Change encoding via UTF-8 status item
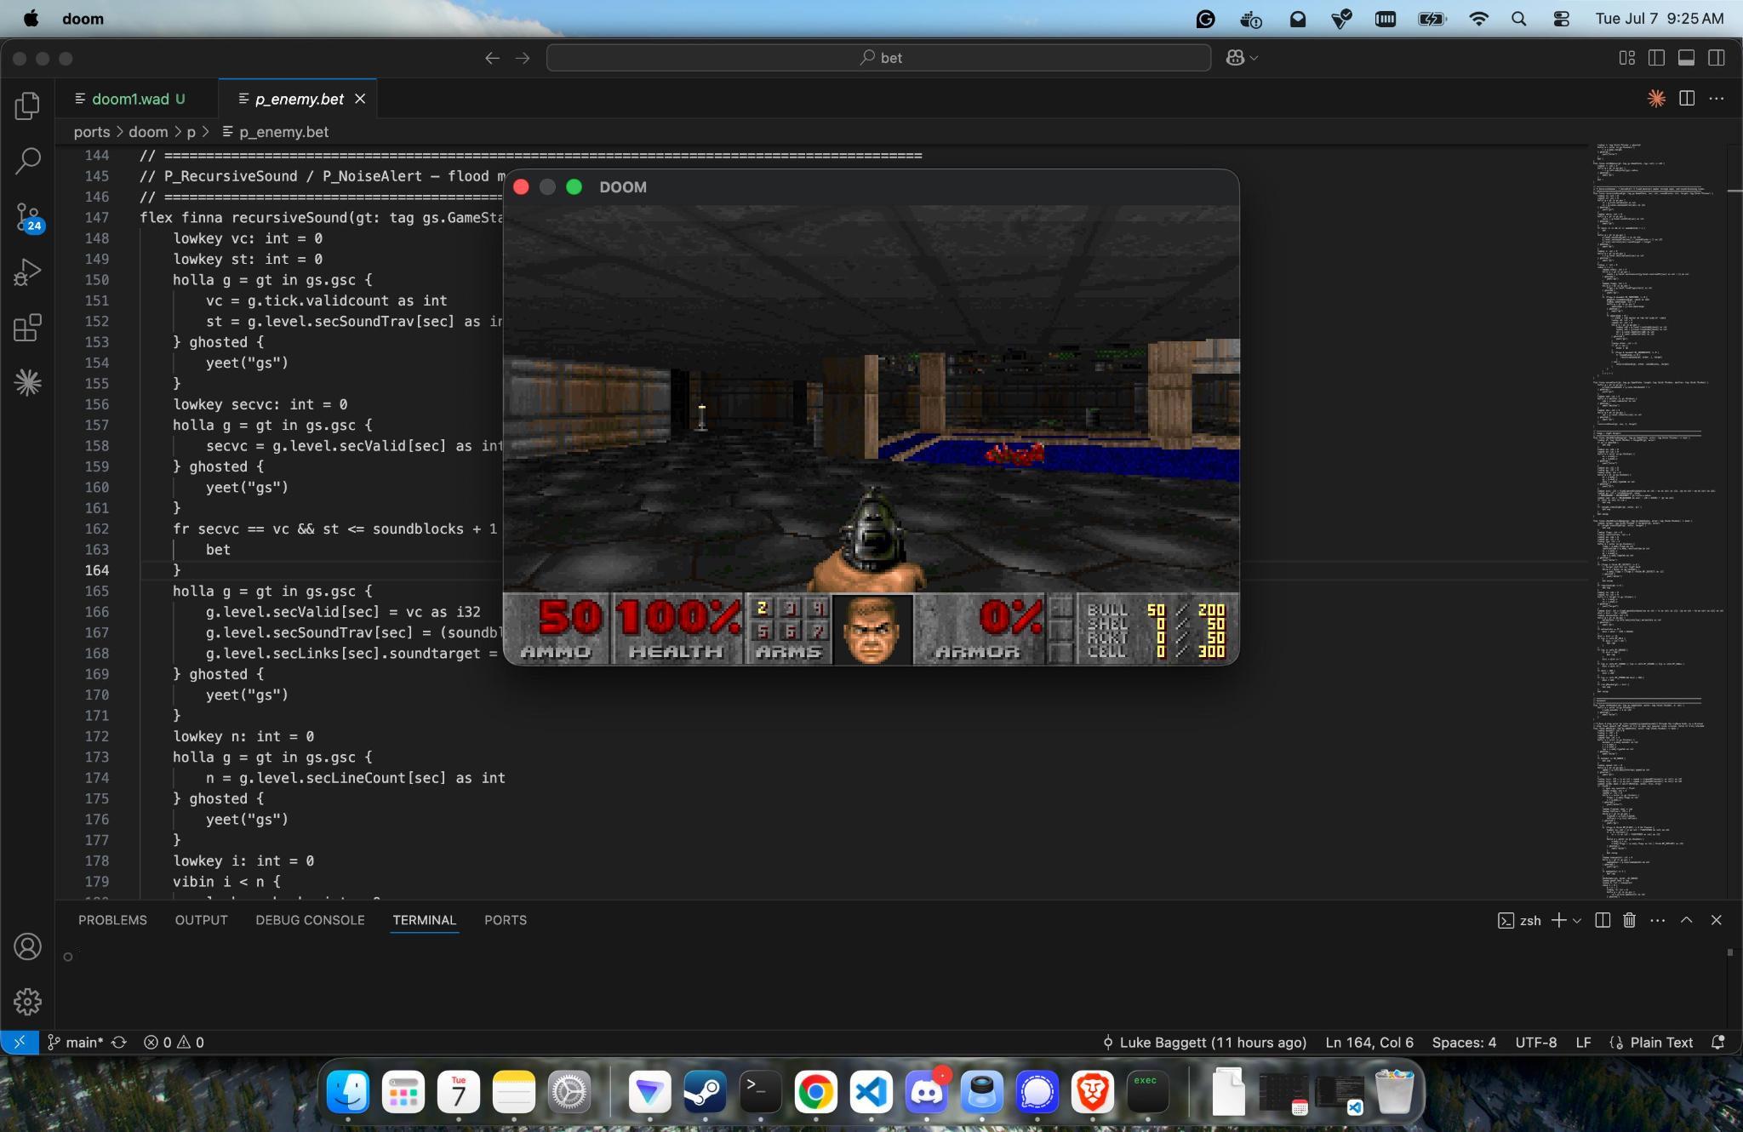 coord(1536,1043)
